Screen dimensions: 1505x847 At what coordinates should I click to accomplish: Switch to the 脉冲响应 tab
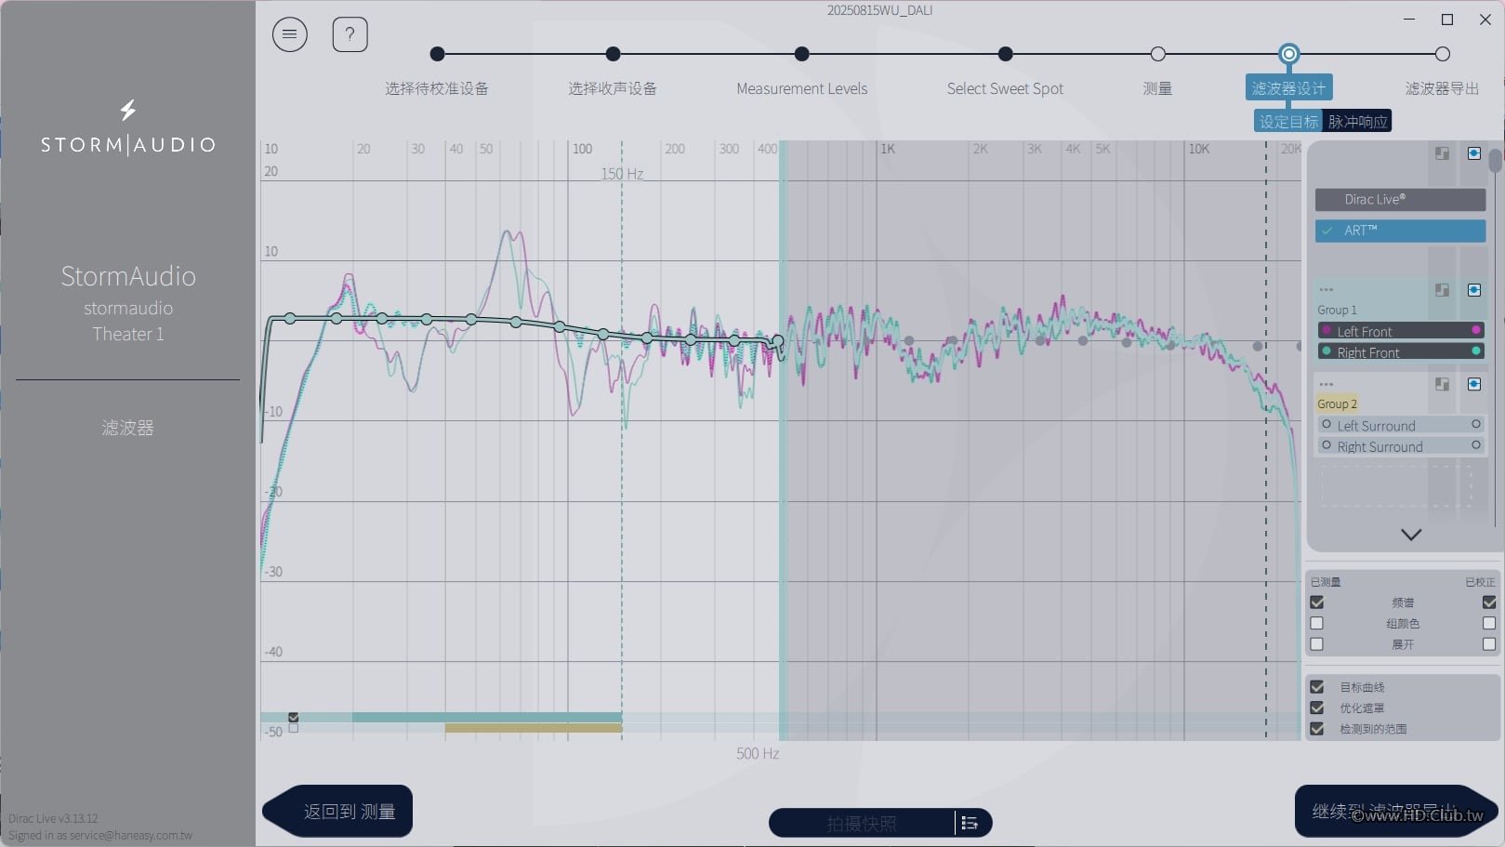(x=1357, y=122)
